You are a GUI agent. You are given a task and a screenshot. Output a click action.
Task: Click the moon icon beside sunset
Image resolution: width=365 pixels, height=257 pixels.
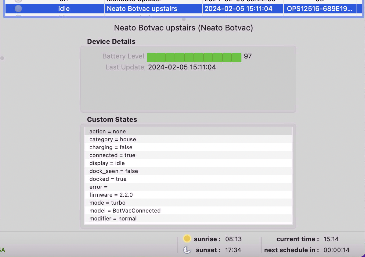tap(187, 250)
